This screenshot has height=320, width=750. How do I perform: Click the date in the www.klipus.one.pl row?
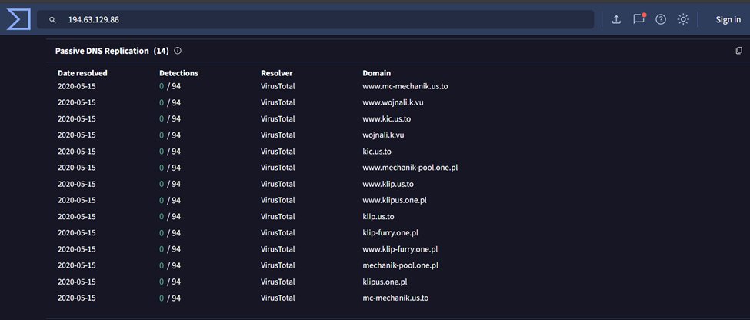pyautogui.click(x=76, y=200)
